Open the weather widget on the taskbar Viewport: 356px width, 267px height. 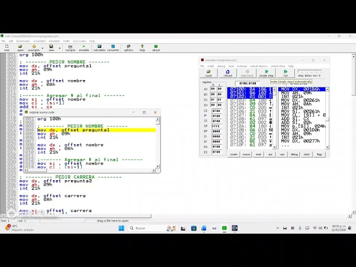pyautogui.click(x=19, y=228)
